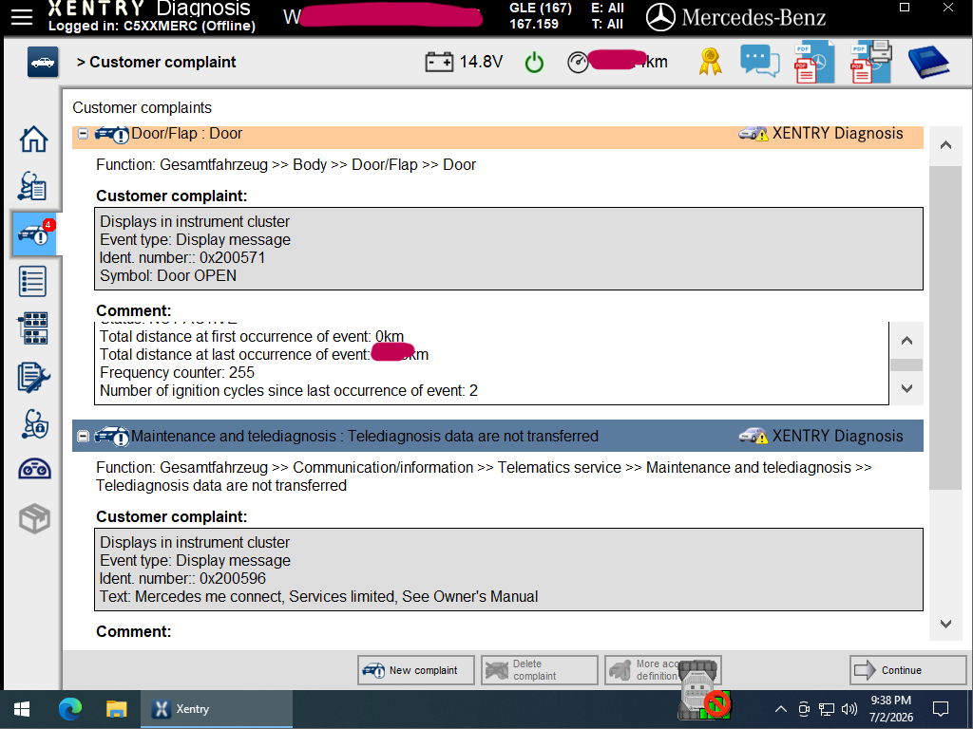Open the package box sidebar icon
The width and height of the screenshot is (973, 729).
coord(34,519)
